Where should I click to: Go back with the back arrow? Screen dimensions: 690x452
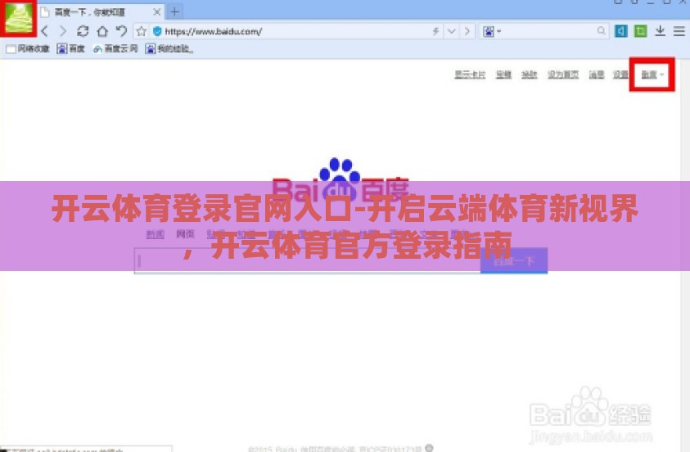44,31
